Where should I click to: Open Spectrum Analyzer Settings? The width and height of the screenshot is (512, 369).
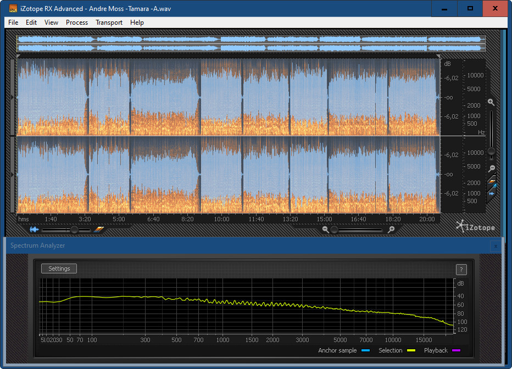pos(59,269)
